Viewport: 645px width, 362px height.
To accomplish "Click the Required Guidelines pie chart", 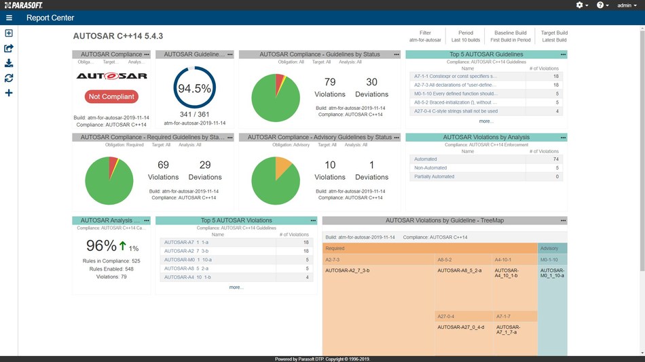I will pyautogui.click(x=109, y=181).
